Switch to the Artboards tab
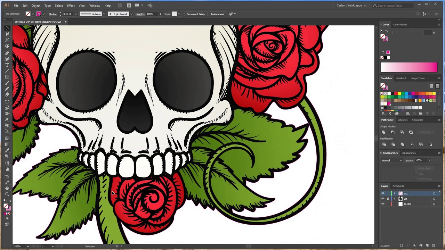Image resolution: width=445 pixels, height=250 pixels. (398, 186)
